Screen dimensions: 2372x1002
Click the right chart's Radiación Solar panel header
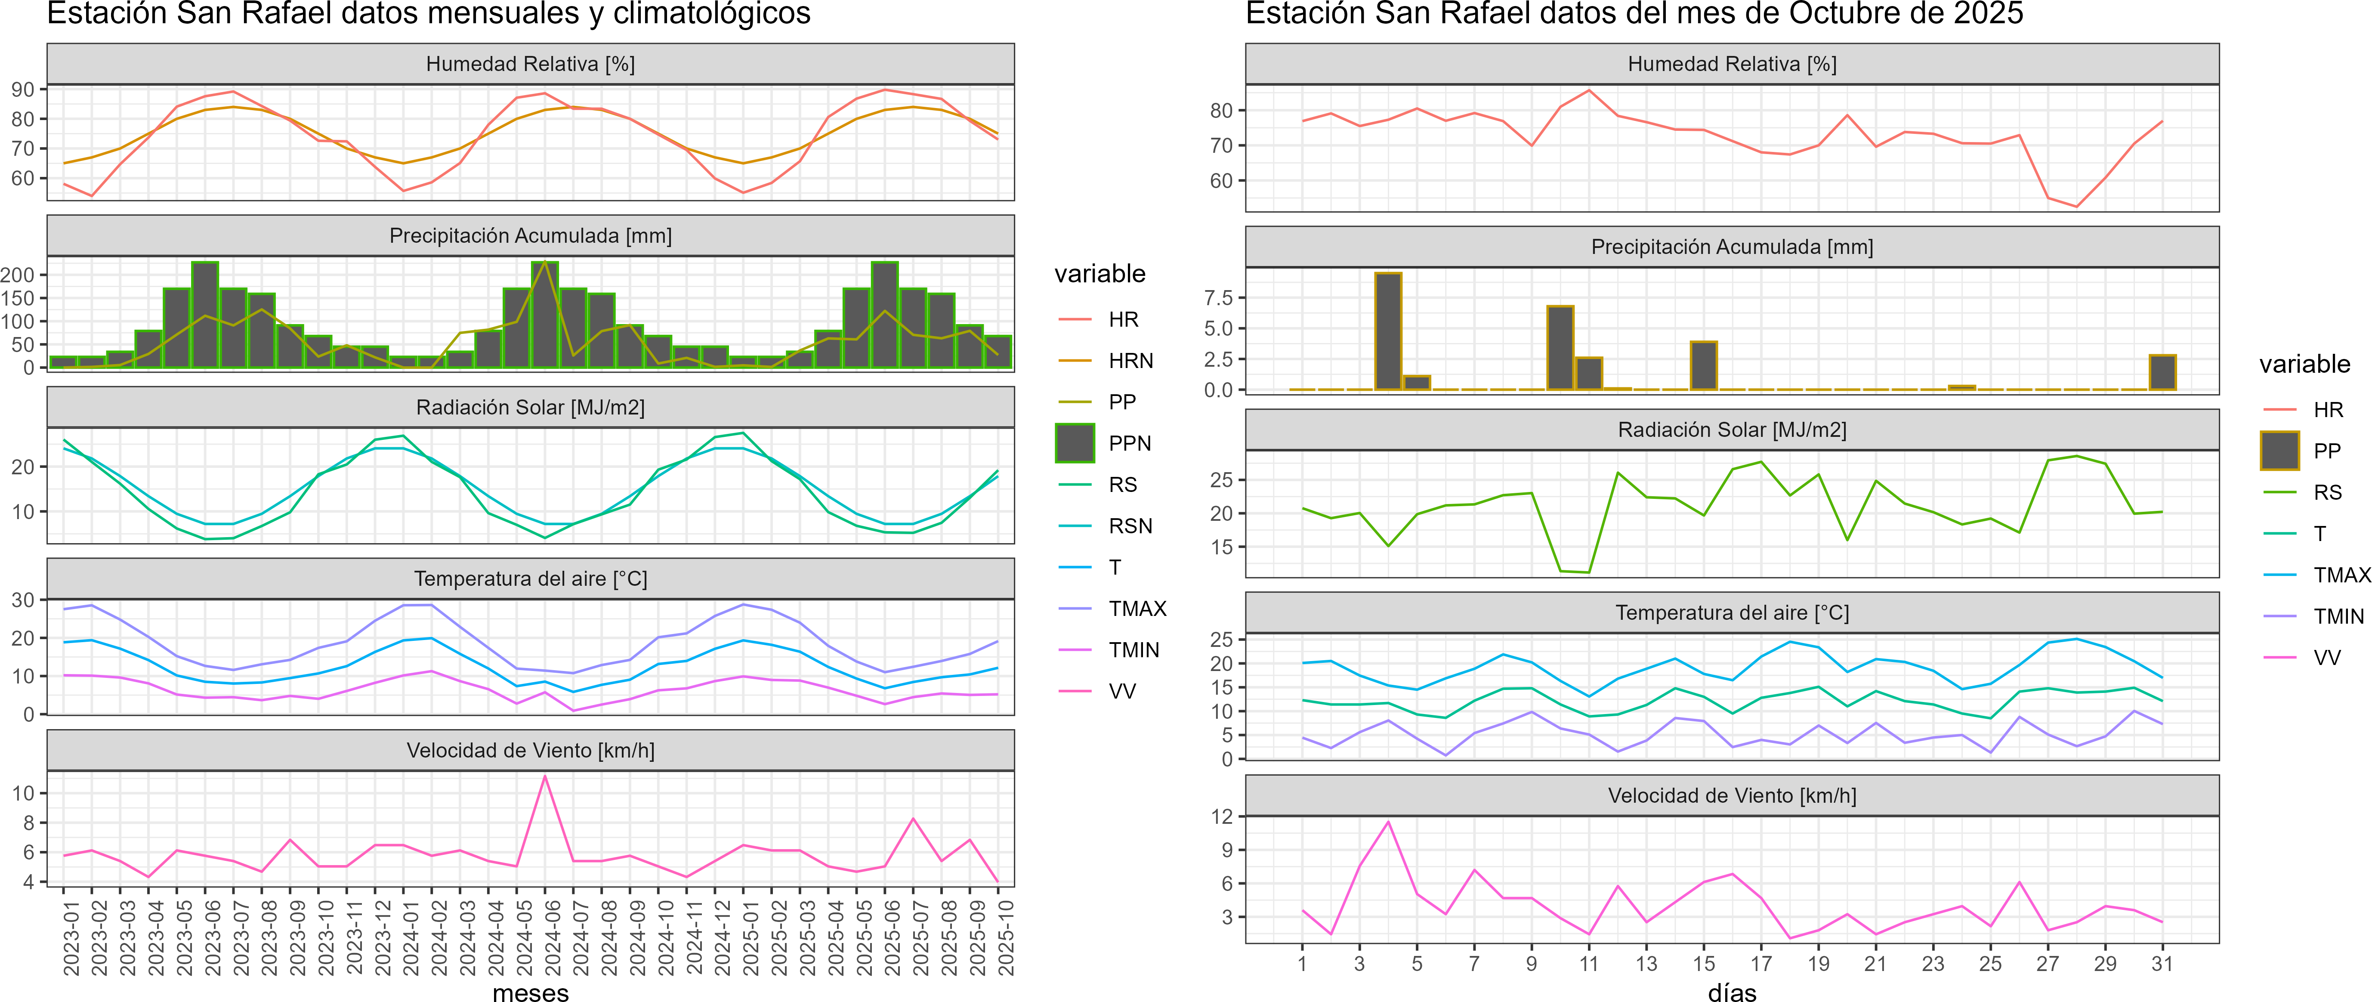coord(1731,430)
